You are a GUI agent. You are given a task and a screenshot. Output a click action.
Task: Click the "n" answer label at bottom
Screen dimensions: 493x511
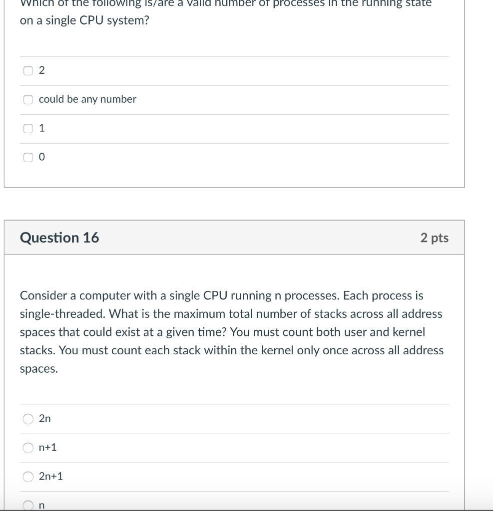41,506
